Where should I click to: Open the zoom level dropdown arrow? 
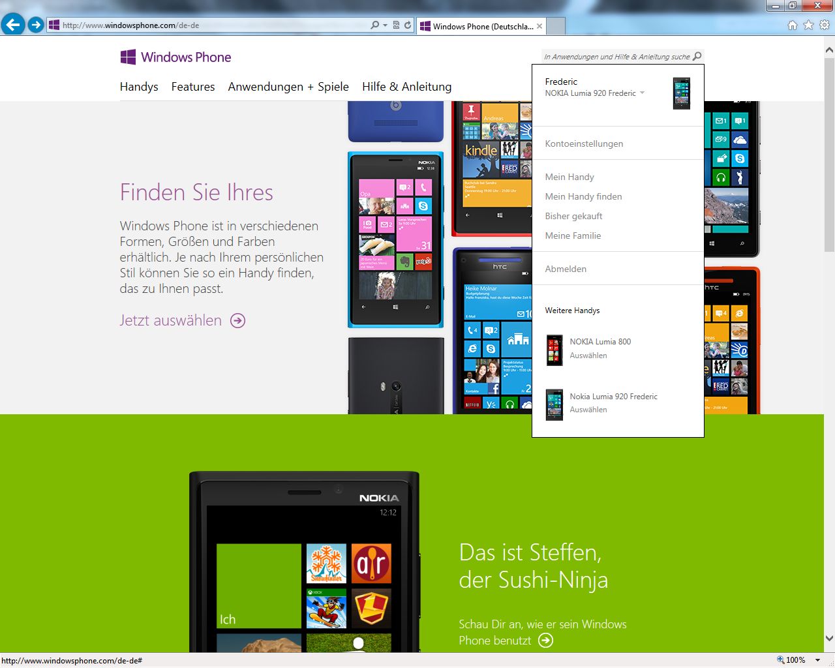tap(817, 660)
